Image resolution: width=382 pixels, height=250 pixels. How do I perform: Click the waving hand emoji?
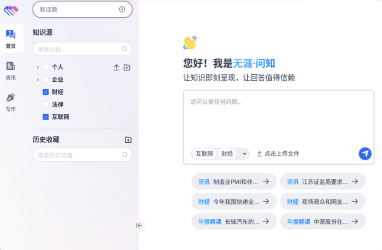[190, 43]
